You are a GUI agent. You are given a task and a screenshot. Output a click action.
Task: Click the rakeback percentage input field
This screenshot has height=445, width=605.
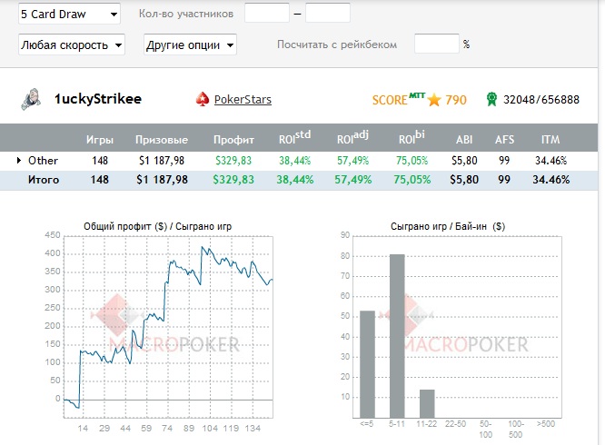pyautogui.click(x=436, y=44)
